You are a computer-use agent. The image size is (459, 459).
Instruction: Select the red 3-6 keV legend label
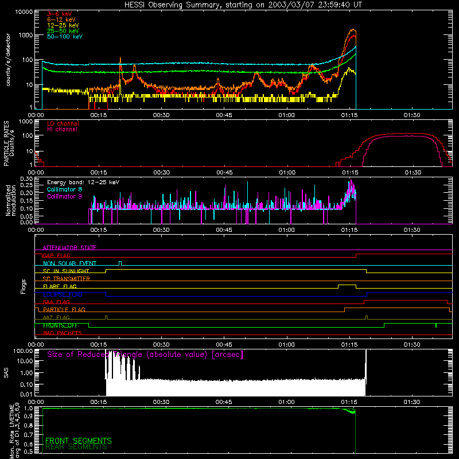pyautogui.click(x=60, y=14)
